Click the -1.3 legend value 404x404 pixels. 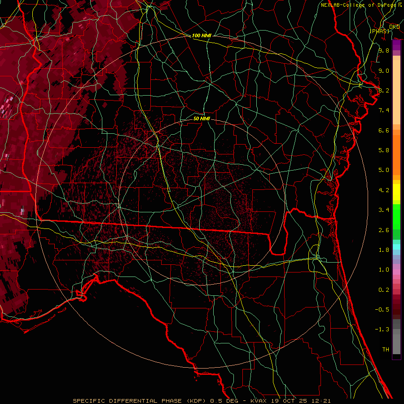point(382,329)
